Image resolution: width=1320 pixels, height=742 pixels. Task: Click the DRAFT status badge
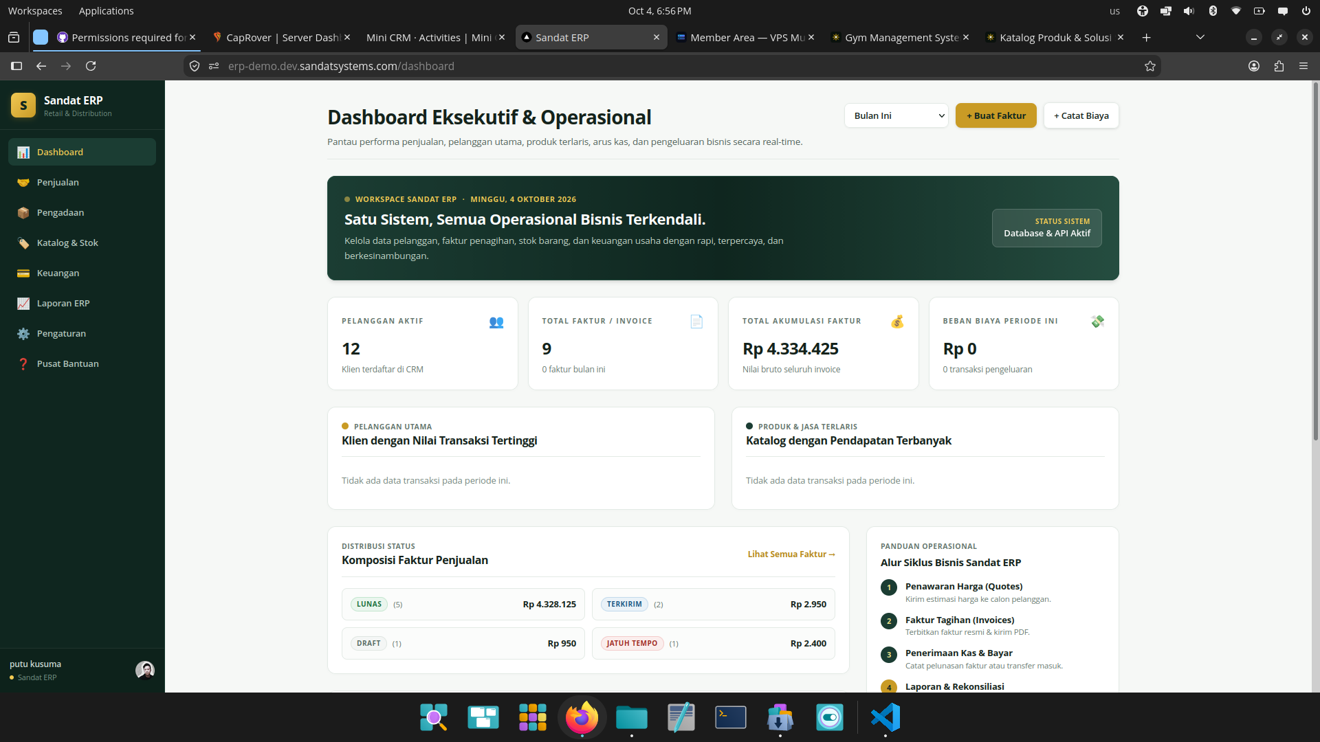pyautogui.click(x=368, y=643)
